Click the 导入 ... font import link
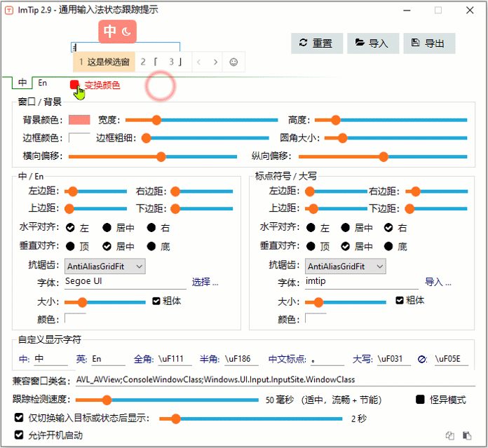Image resolution: width=488 pixels, height=448 pixels. pos(438,282)
